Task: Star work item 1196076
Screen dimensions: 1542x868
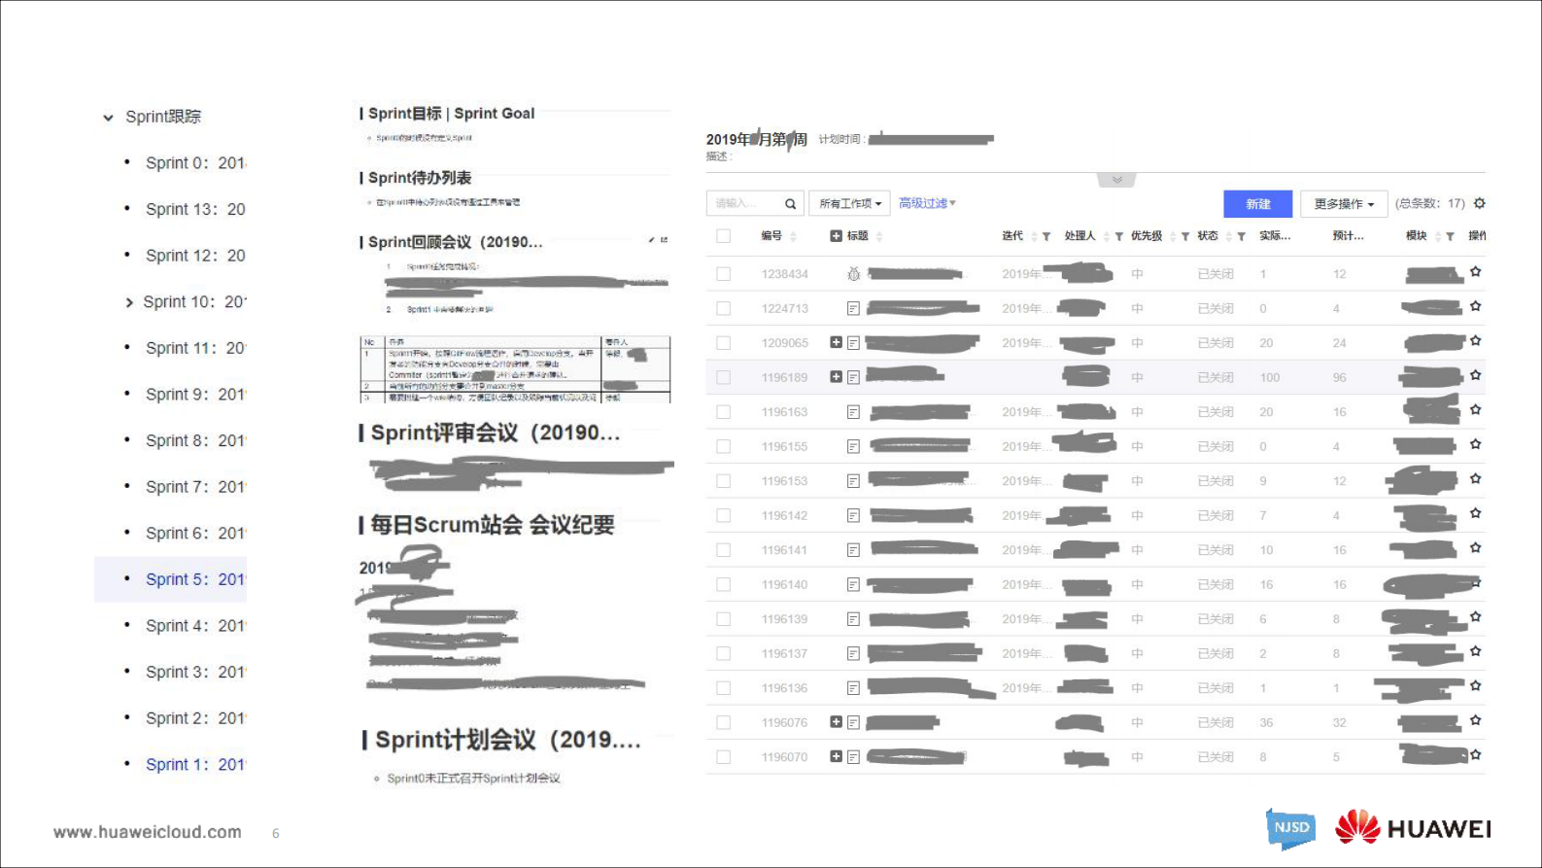Action: tap(1475, 720)
